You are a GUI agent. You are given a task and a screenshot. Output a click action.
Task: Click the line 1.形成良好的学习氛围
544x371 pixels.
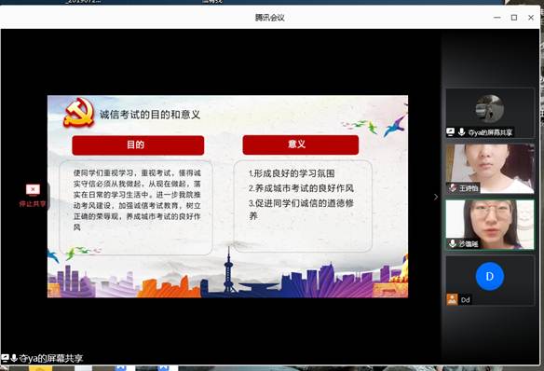tap(292, 173)
